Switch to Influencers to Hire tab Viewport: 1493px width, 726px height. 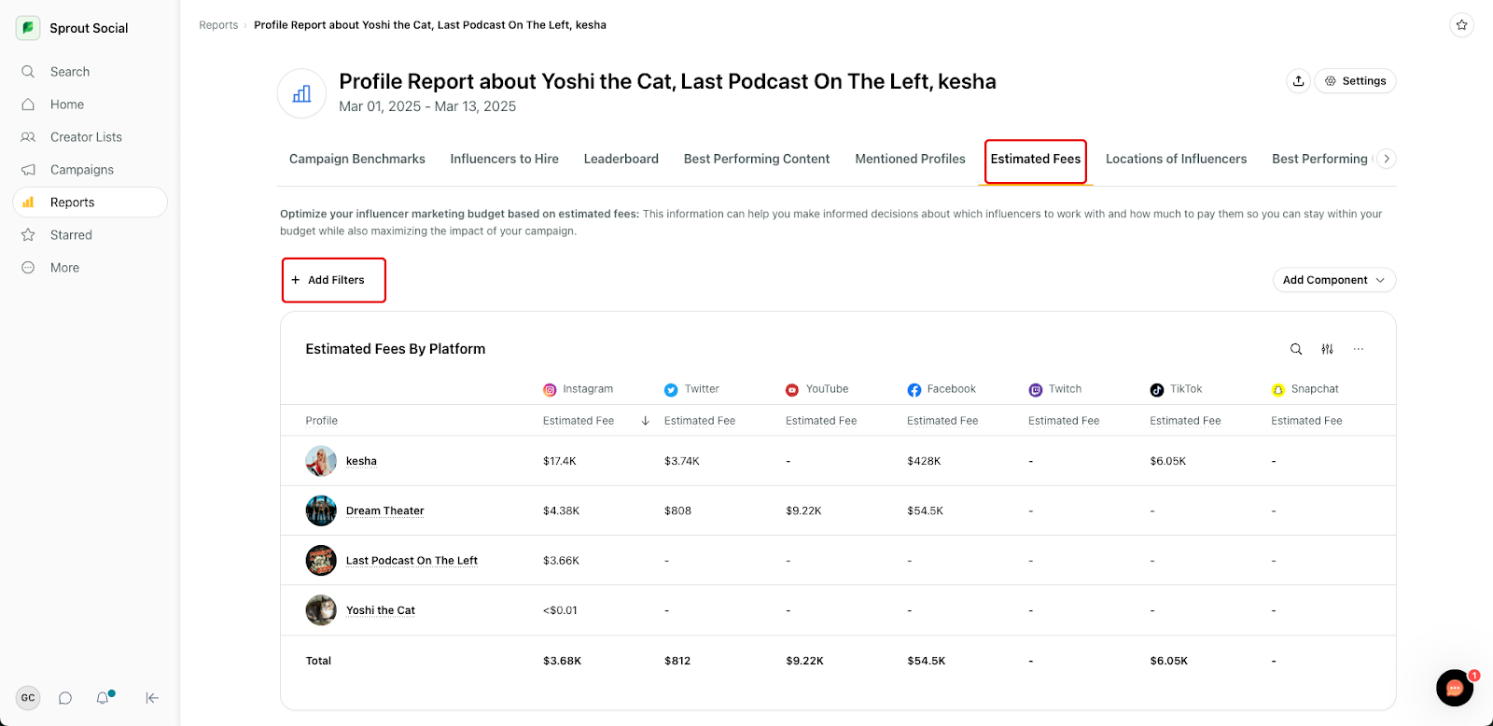pos(505,159)
